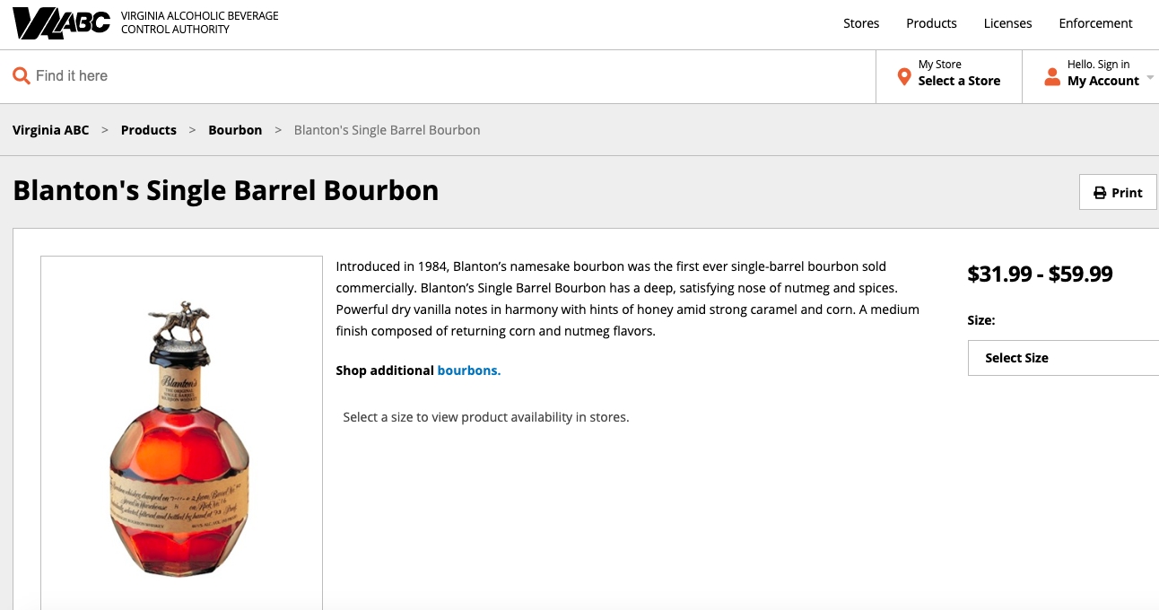Go to Bourbon breadcrumb link
The height and width of the screenshot is (610, 1159).
click(235, 130)
